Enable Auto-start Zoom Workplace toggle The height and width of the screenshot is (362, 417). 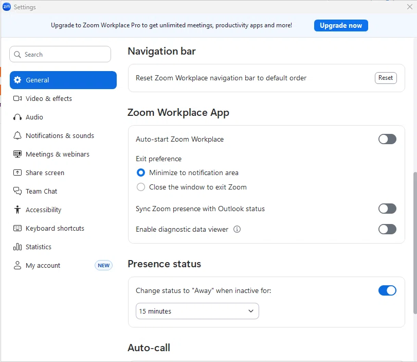click(387, 139)
